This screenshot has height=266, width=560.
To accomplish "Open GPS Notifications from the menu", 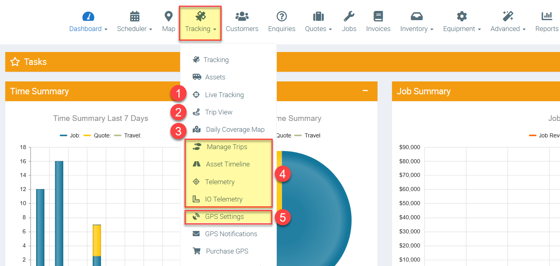I will point(231,234).
